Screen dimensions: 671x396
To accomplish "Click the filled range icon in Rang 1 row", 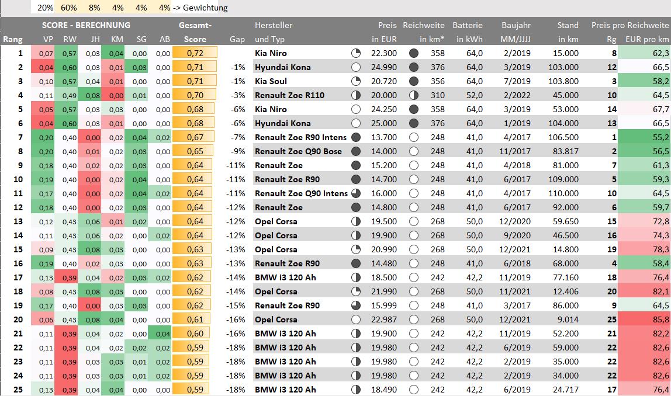I will point(413,54).
